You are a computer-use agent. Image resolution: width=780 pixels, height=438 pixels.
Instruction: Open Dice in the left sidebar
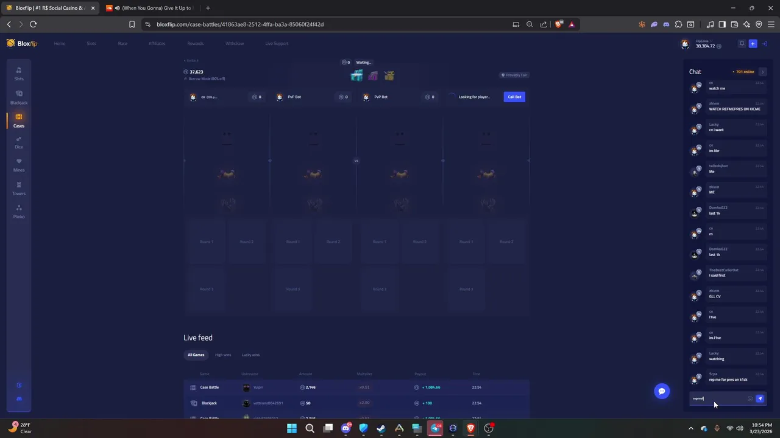click(x=19, y=142)
